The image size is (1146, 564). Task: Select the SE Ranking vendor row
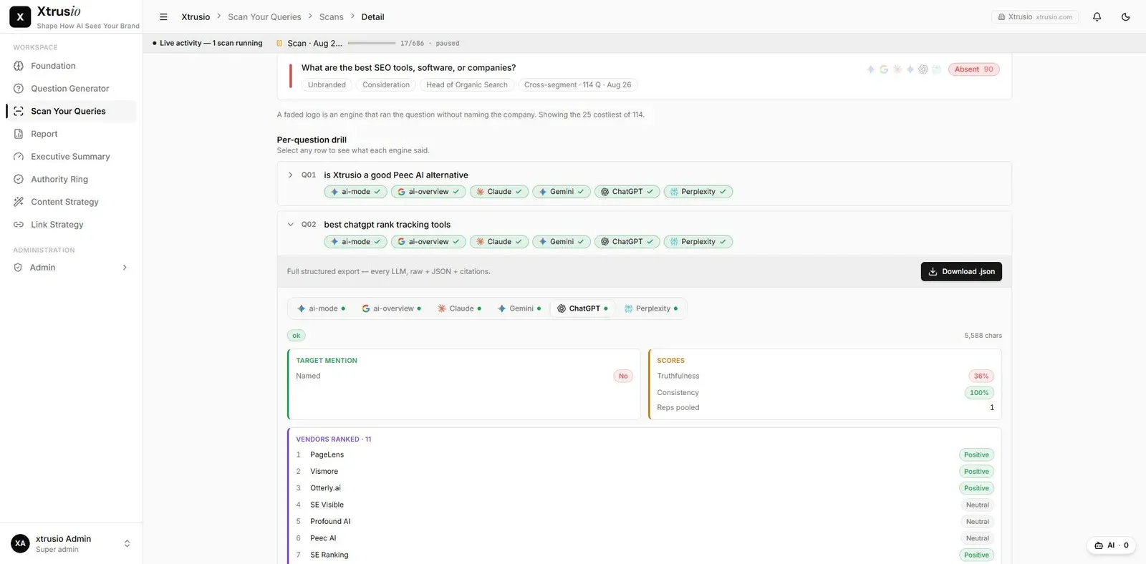tap(645, 555)
